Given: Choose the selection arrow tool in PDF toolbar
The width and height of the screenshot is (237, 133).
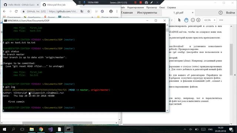Looking at the screenshot, I should click(x=179, y=20).
